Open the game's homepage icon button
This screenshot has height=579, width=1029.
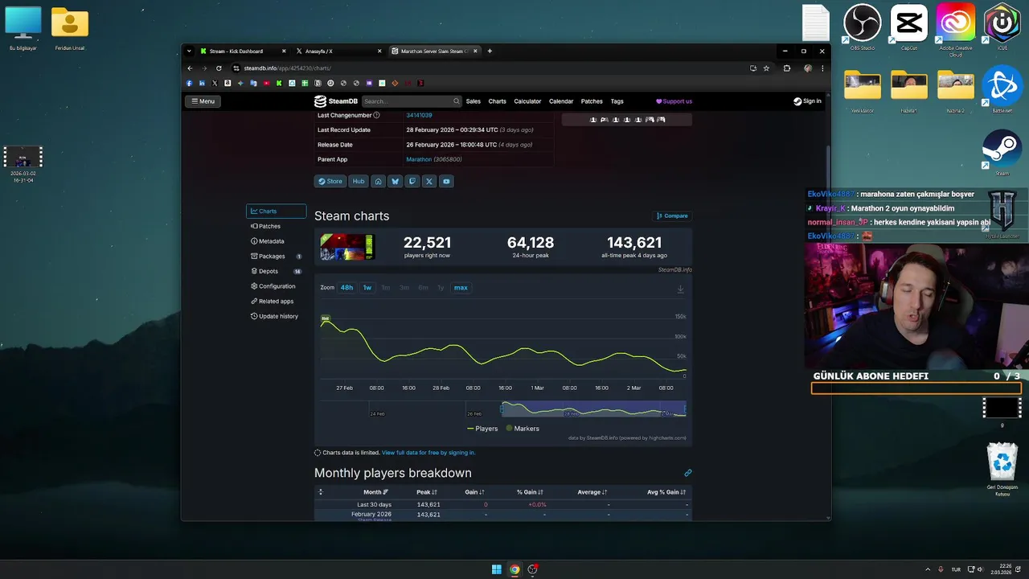378,181
